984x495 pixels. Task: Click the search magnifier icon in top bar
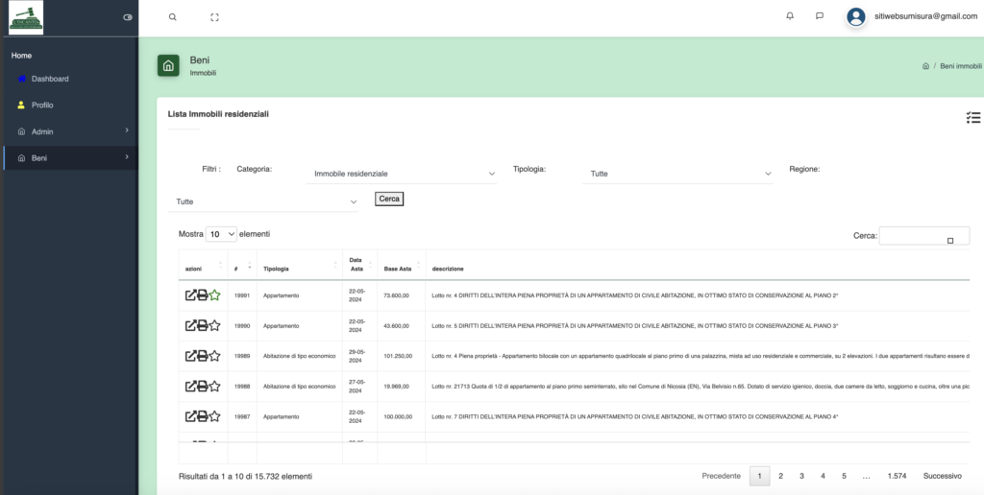click(x=173, y=17)
